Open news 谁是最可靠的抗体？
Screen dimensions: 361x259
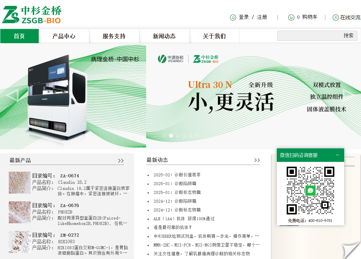173,227
